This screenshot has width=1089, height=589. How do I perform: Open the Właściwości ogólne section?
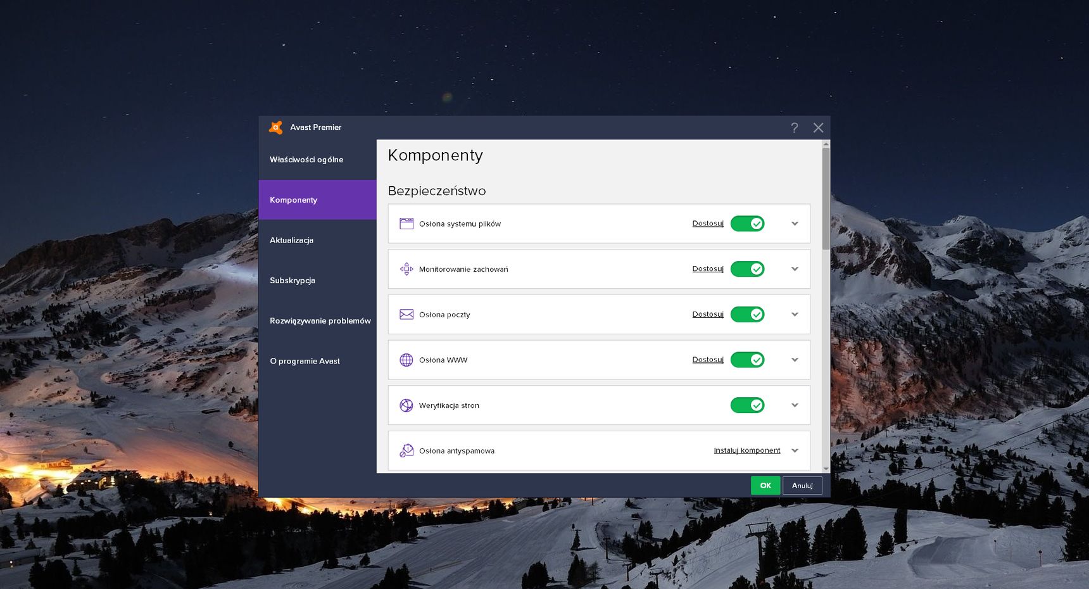pyautogui.click(x=317, y=160)
